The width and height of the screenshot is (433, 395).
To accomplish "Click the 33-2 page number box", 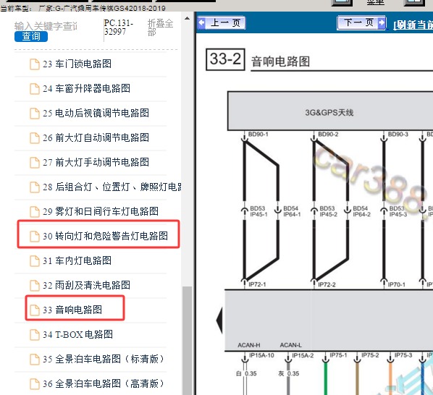I will point(225,59).
